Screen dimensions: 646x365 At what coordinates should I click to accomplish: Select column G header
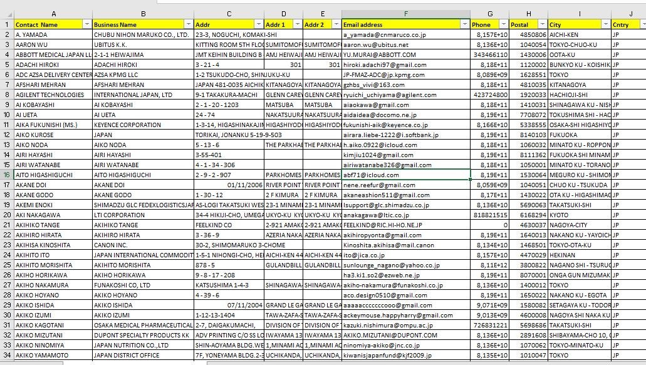tap(489, 14)
